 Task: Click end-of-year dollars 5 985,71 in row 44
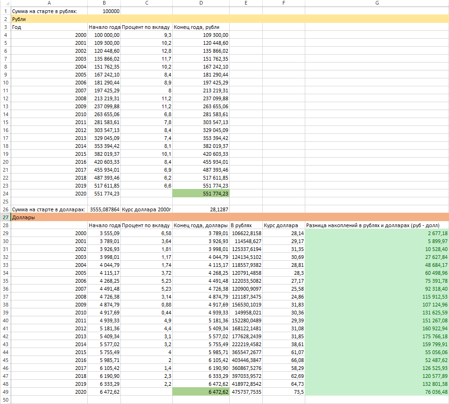201,352
